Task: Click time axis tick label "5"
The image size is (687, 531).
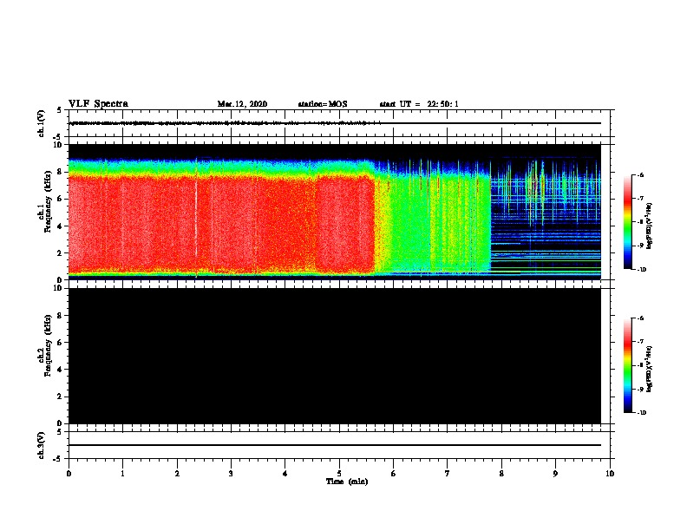Action: point(339,474)
